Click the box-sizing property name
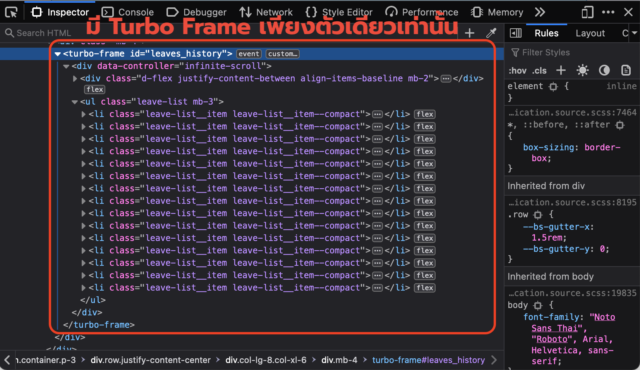 pos(548,148)
